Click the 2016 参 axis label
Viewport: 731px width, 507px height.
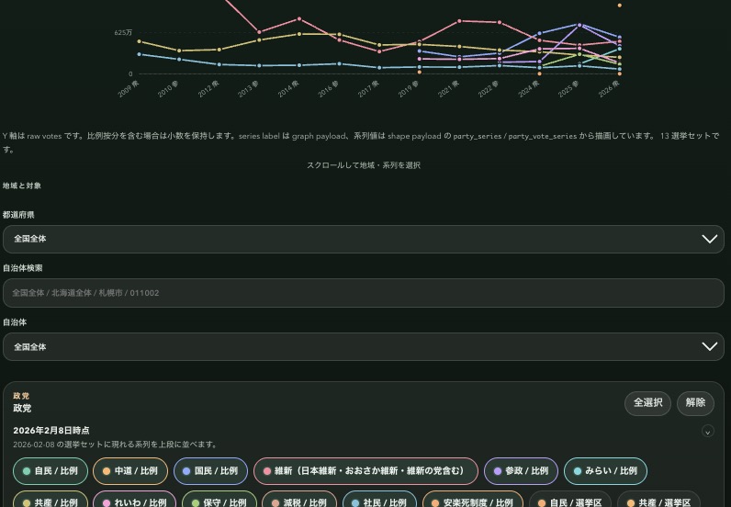[x=329, y=88]
